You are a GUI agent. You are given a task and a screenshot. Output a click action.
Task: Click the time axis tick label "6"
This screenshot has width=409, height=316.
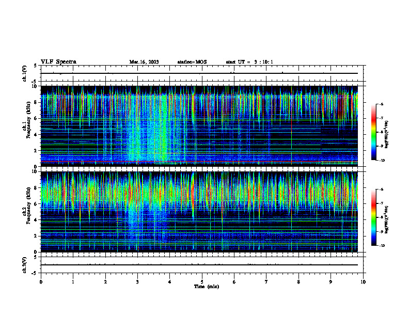pyautogui.click(x=234, y=282)
